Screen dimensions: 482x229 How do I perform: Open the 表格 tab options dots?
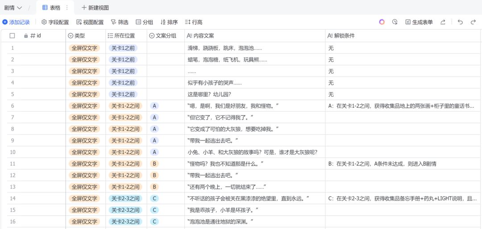67,8
